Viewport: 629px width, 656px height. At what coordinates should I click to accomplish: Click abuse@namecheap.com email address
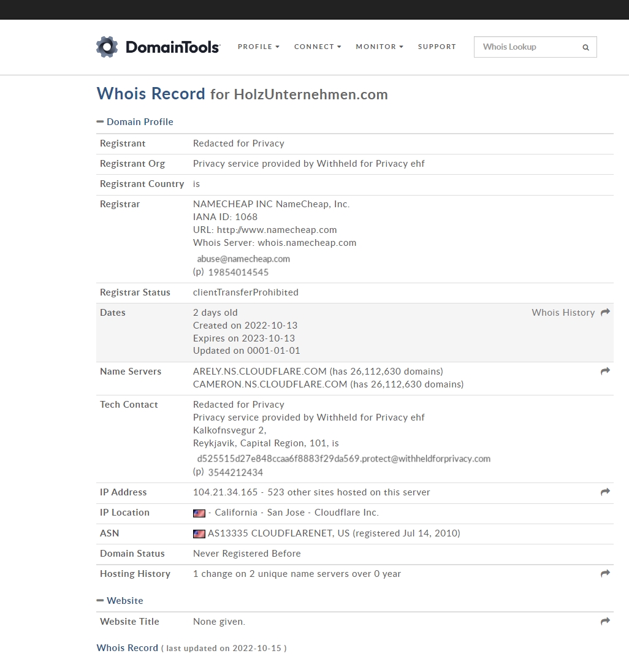click(x=243, y=259)
